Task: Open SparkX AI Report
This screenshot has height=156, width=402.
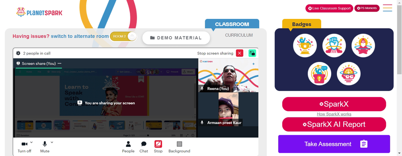Action: tap(334, 124)
